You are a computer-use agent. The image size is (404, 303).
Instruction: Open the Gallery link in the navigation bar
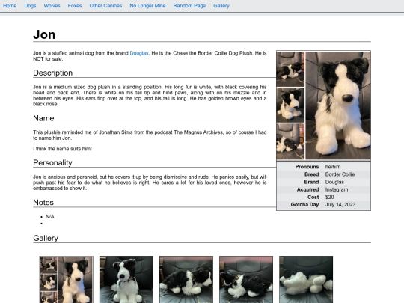pos(221,6)
